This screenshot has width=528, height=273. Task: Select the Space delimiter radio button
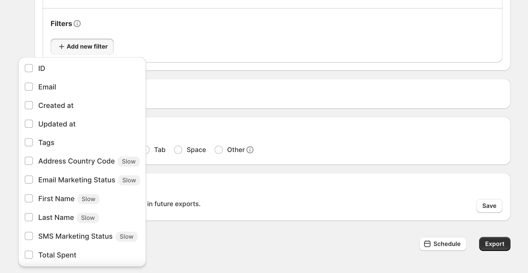[x=178, y=150]
